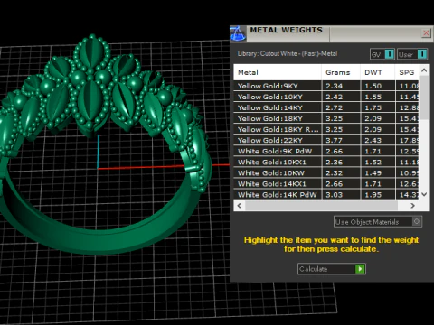434x325 pixels.
Task: Sort by the Grams column header
Action: pos(341,72)
